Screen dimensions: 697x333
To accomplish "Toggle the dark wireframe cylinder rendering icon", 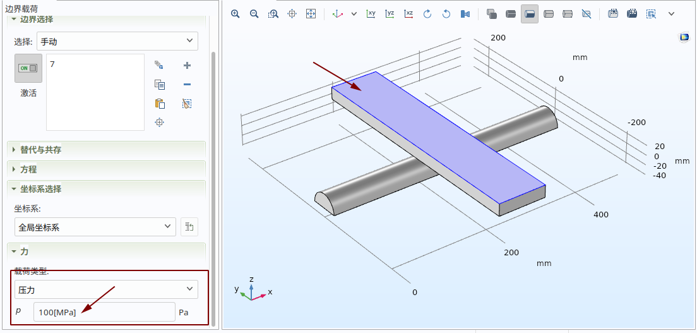I will (511, 14).
